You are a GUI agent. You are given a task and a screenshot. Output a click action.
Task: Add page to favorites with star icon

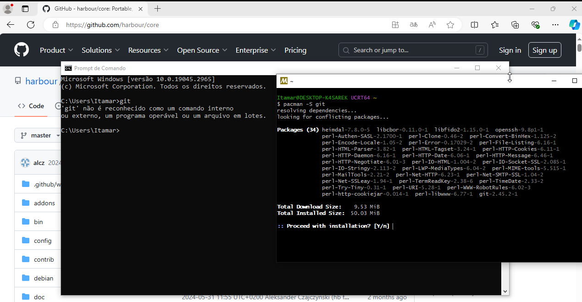tap(450, 25)
